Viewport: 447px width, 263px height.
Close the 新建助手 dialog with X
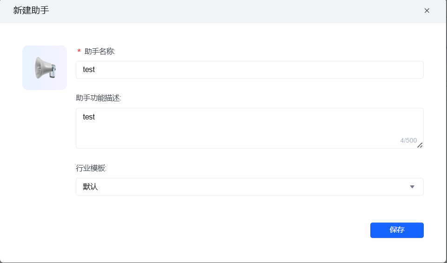tap(427, 11)
